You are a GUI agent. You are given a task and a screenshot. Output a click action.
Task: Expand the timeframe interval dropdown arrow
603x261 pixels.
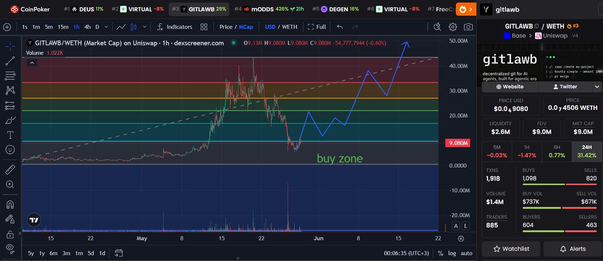(107, 27)
